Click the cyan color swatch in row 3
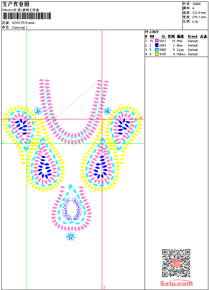 pyautogui.click(x=157, y=50)
